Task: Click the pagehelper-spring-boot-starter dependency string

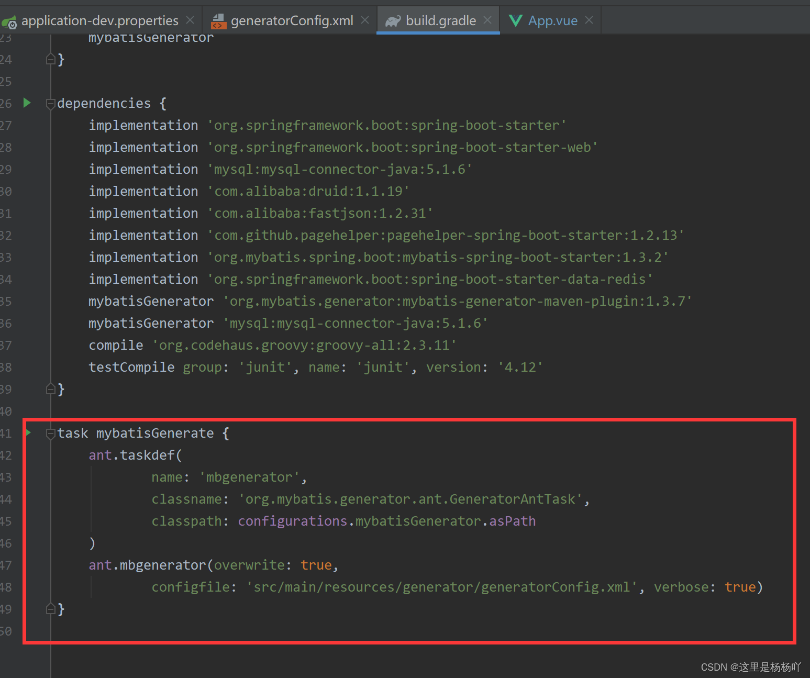Action: point(446,235)
